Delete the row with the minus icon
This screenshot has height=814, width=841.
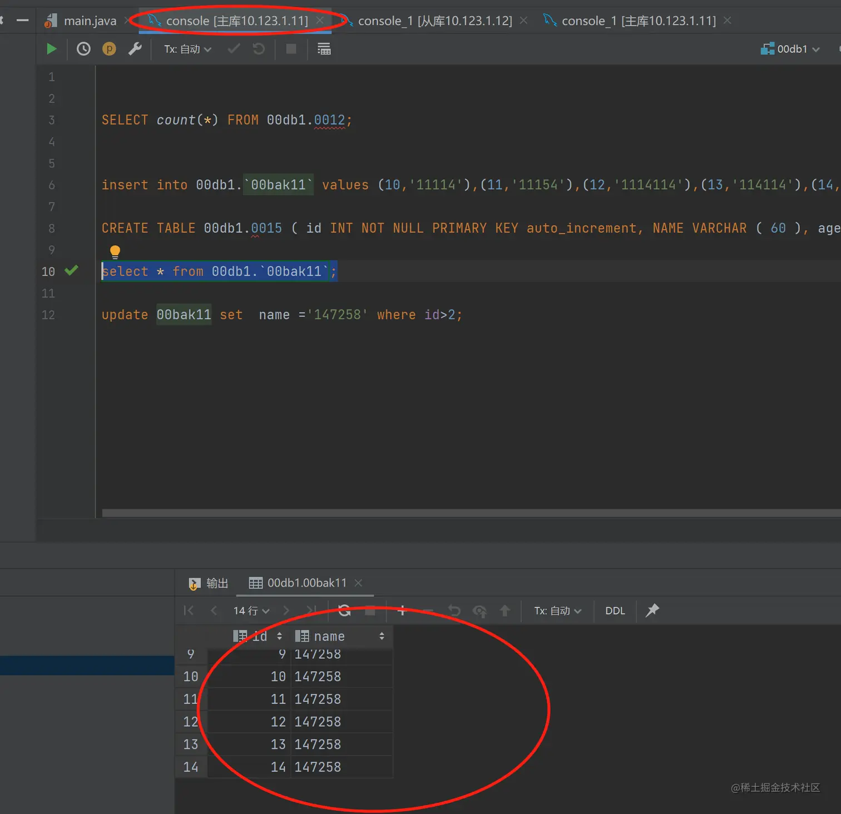pos(428,610)
